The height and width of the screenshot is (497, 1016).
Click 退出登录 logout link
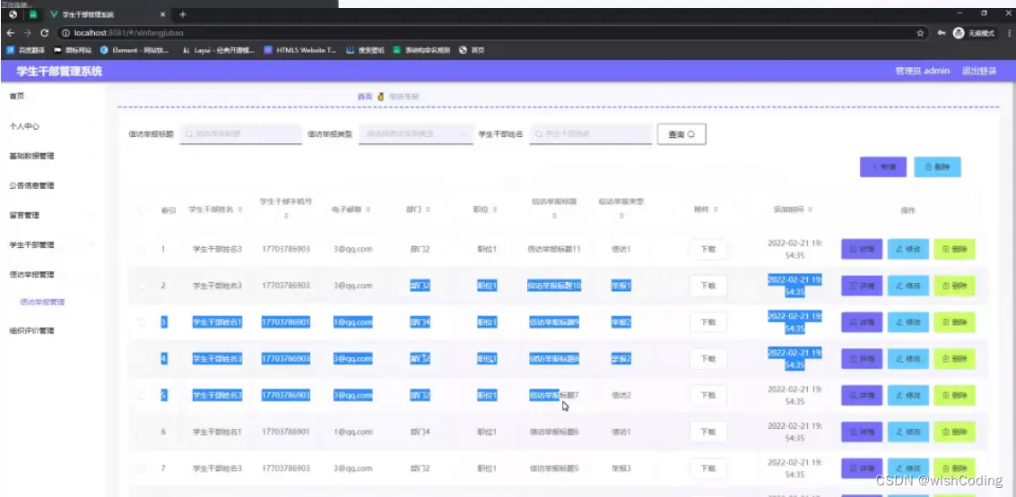click(979, 71)
